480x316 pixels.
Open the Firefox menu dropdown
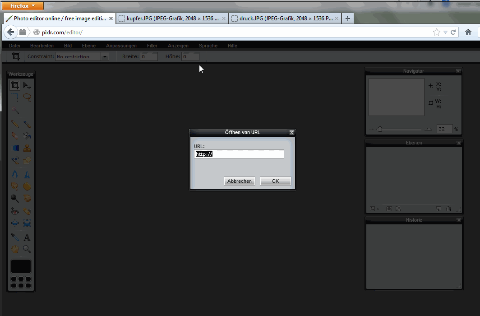(23, 5)
